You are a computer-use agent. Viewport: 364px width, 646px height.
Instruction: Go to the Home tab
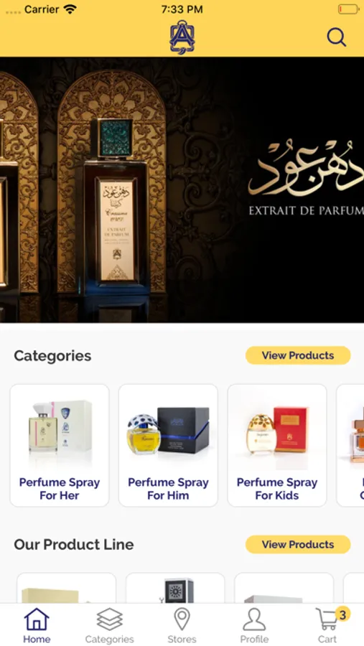[37, 625]
